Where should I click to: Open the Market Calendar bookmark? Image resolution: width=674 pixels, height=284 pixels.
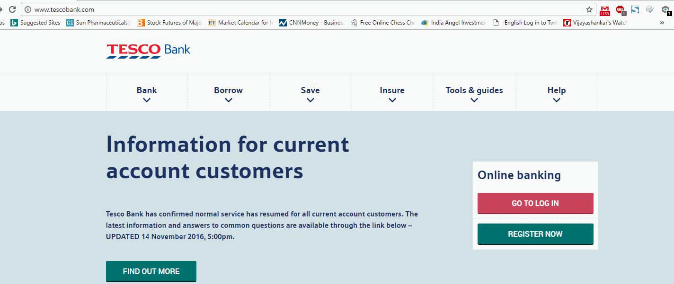(x=240, y=22)
